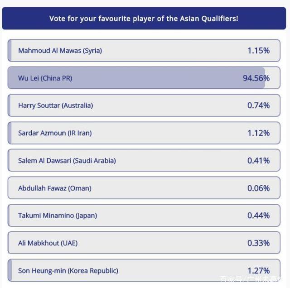Image resolution: width=290 pixels, height=288 pixels.
Task: Click the 0.33% vote percentage
Action: tap(258, 243)
